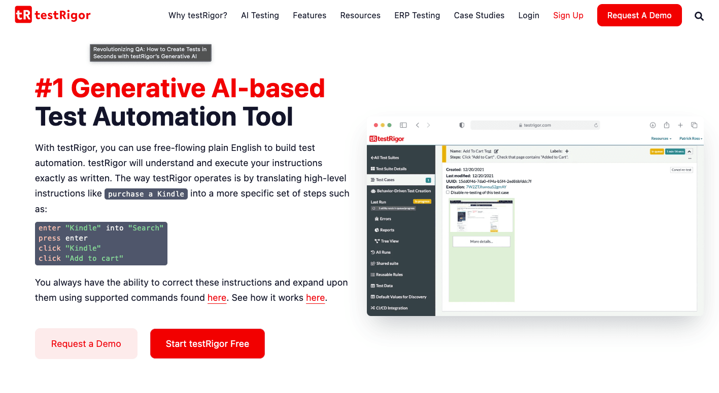Image resolution: width=719 pixels, height=393 pixels.
Task: Click the 'purchase a Kindle' code snippet
Action: pyautogui.click(x=146, y=194)
